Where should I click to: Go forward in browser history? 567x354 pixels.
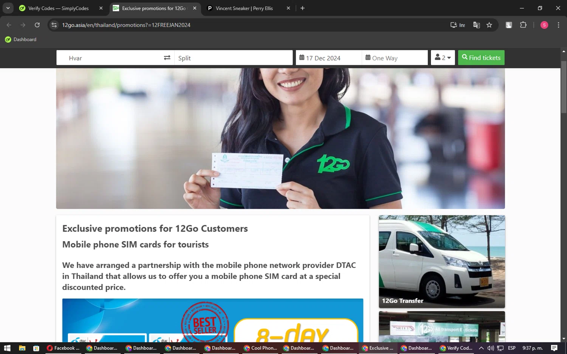[x=23, y=25]
